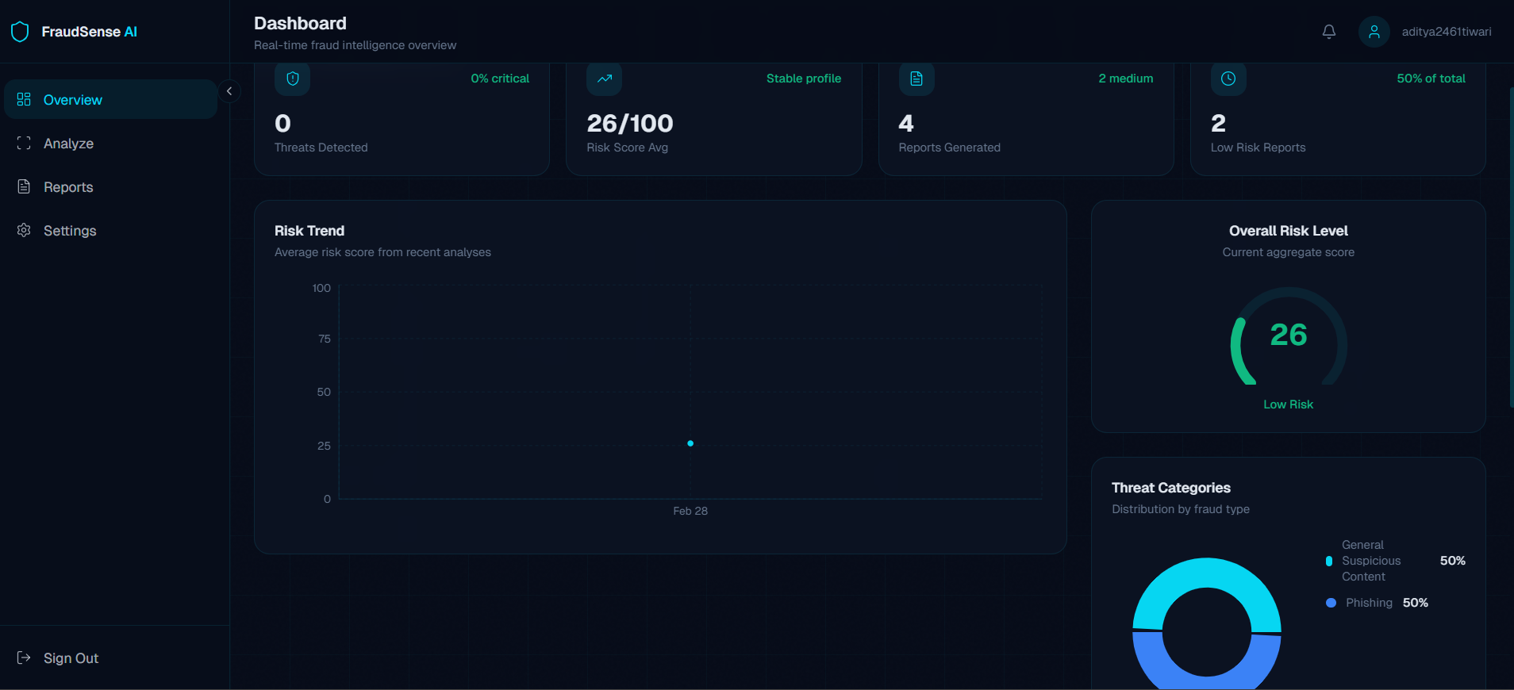Click the blue Phishing legend dot
Image resolution: width=1514 pixels, height=690 pixels.
coord(1331,603)
